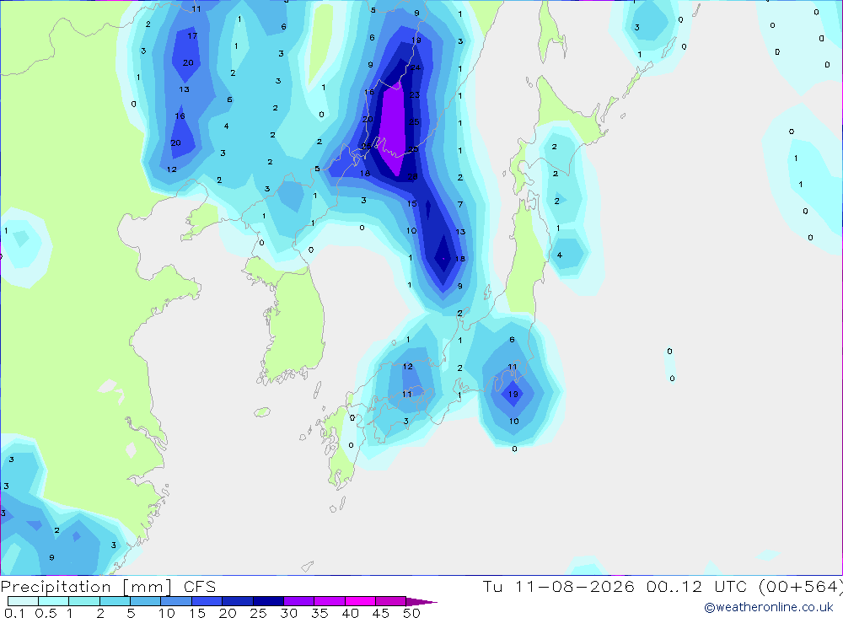Viewport: 843px width, 618px height.
Task: Click the precipitation value '17' on the map
Action: coord(192,35)
